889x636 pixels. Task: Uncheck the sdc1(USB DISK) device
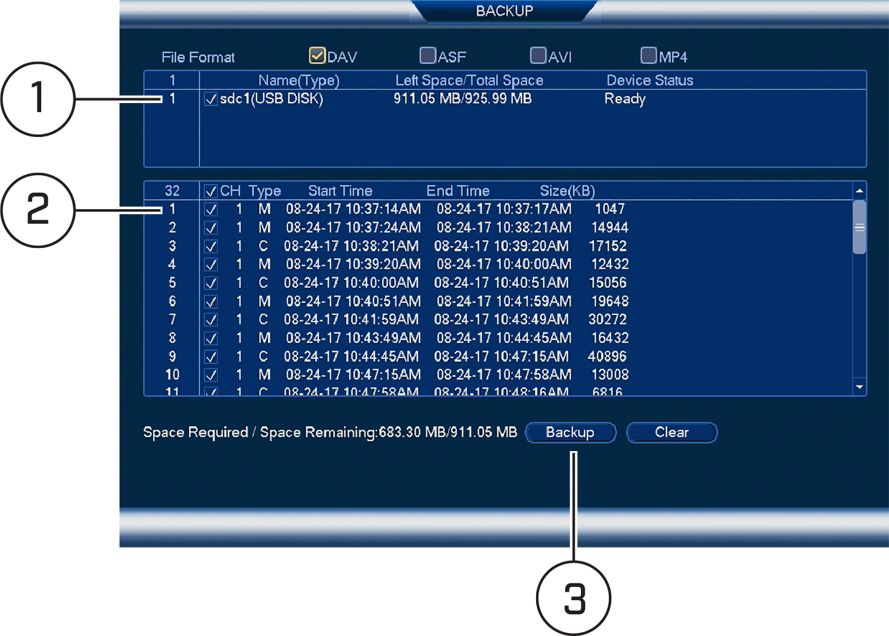[210, 99]
